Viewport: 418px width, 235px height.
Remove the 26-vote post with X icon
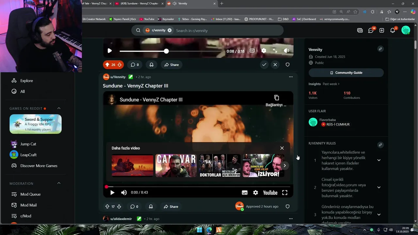point(275,65)
